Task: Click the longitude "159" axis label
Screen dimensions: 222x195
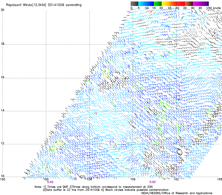Action: coord(133,179)
